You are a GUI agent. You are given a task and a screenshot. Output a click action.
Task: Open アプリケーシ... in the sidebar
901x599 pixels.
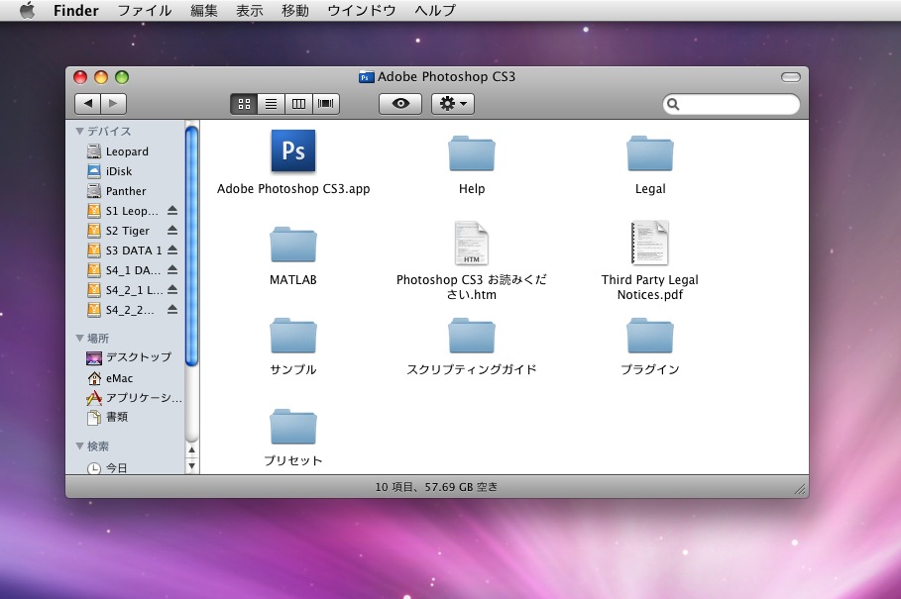click(x=133, y=398)
